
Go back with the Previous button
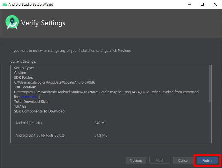(136, 160)
